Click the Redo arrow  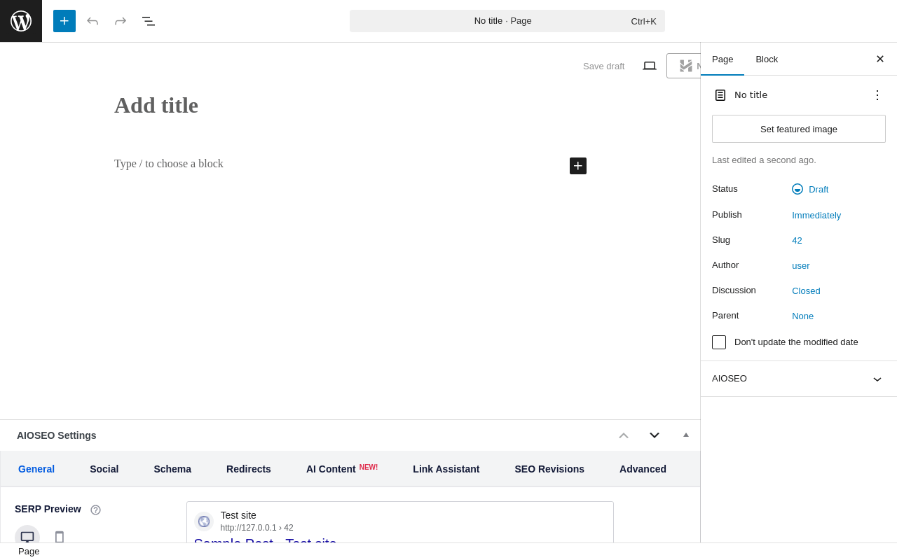(121, 21)
